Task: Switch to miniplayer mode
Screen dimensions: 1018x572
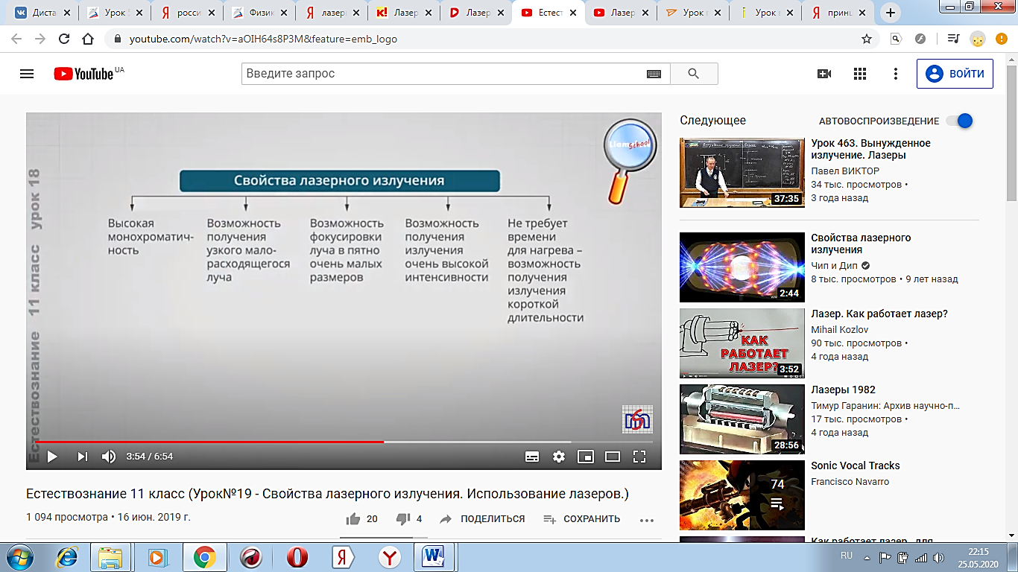Action: point(586,457)
